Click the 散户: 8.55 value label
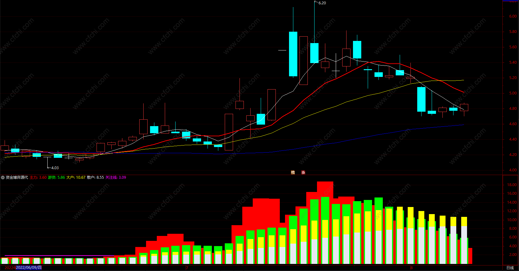The height and width of the screenshot is (271, 519). tap(95, 177)
